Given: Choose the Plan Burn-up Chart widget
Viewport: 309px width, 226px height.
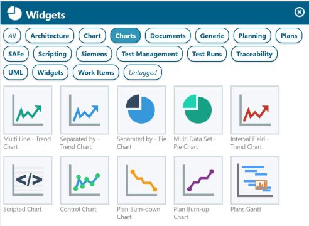Looking at the screenshot, I should pos(198,180).
